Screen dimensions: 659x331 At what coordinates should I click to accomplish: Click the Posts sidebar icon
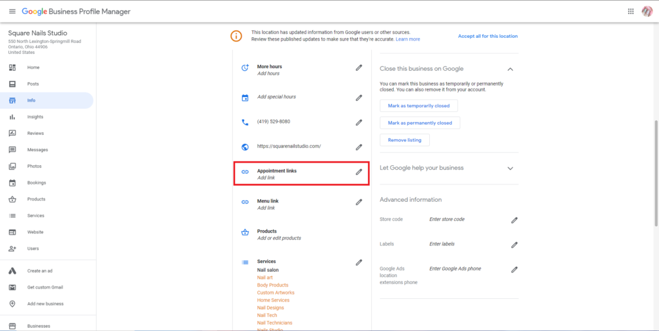pyautogui.click(x=12, y=84)
